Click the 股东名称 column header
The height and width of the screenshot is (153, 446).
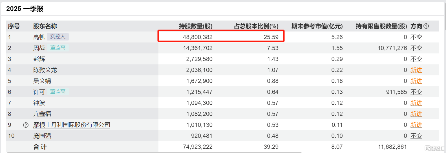tap(45, 26)
